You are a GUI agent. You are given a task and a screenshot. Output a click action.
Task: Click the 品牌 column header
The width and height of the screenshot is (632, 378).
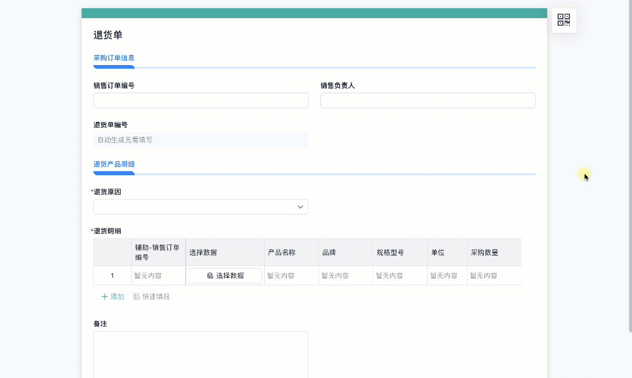point(346,252)
